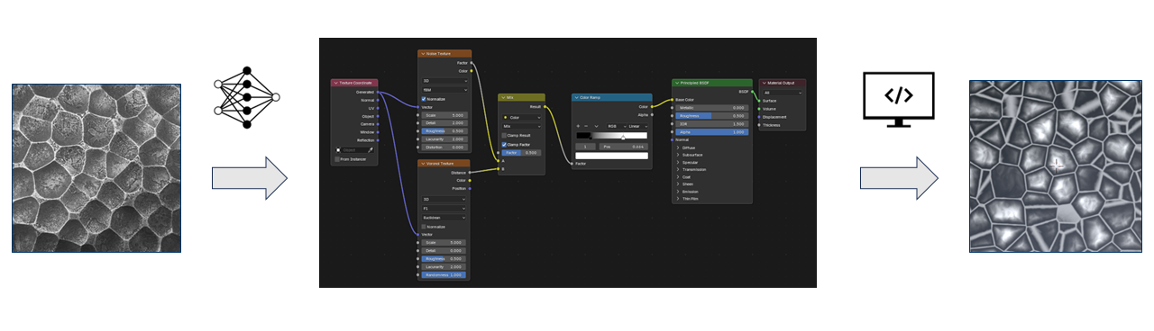Click the Pos field in Color Ramp
The width and height of the screenshot is (1154, 331).
624,147
